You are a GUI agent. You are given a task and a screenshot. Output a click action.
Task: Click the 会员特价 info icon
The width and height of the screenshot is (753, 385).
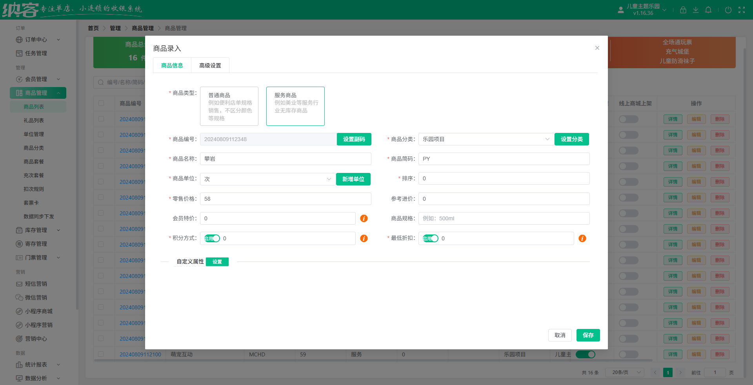point(364,218)
